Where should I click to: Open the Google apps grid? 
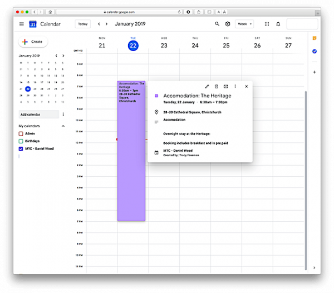pyautogui.click(x=267, y=24)
